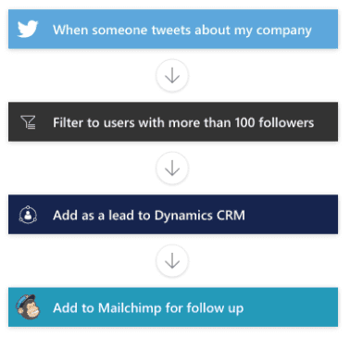Viewport: 350px width, 337px height.
Task: Open the navy Dynamics CRM action card
Action: click(x=173, y=215)
